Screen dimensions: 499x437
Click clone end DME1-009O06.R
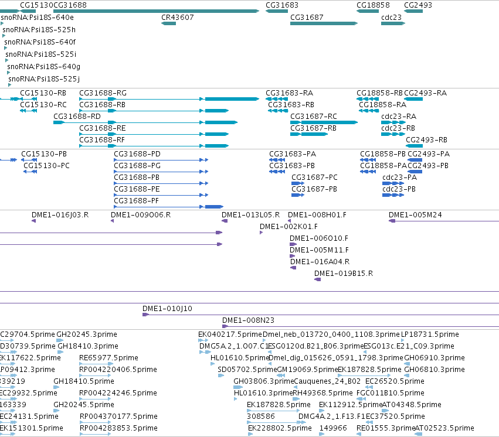pos(113,221)
